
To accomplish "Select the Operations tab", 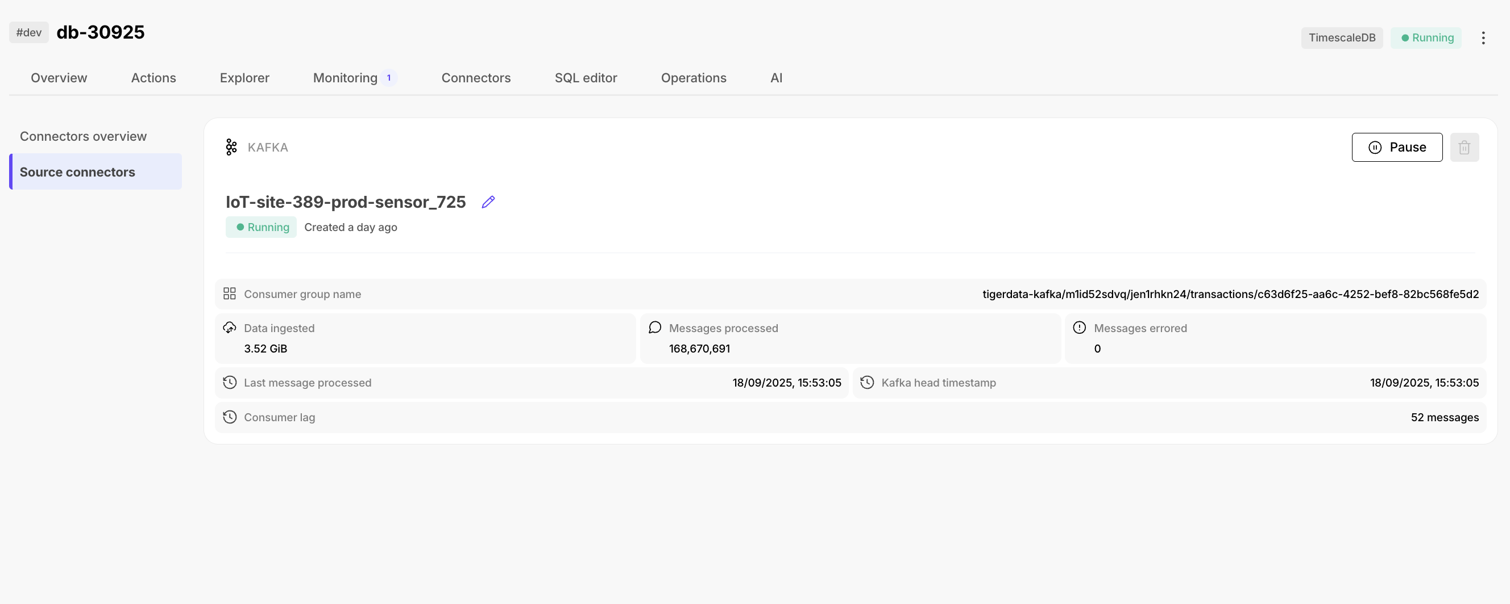I will click(x=693, y=78).
